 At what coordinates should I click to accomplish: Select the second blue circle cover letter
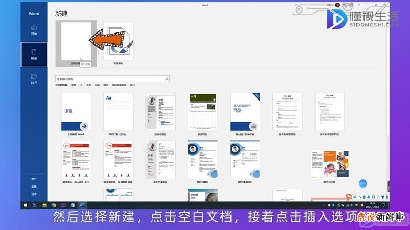[245, 160]
